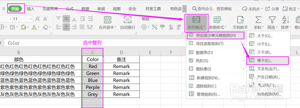The height and width of the screenshot is (108, 300).
Task: Switch to the 公式 (Formulas) tab
Action: (70, 9)
